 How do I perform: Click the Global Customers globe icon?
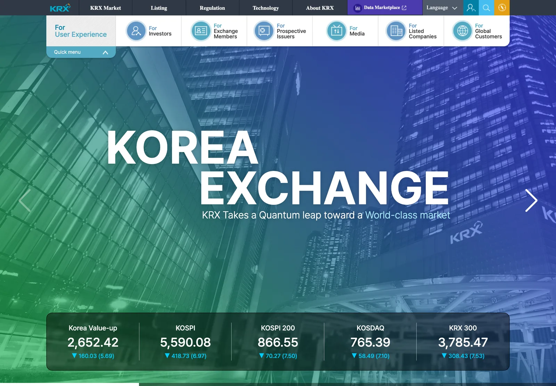(x=462, y=31)
